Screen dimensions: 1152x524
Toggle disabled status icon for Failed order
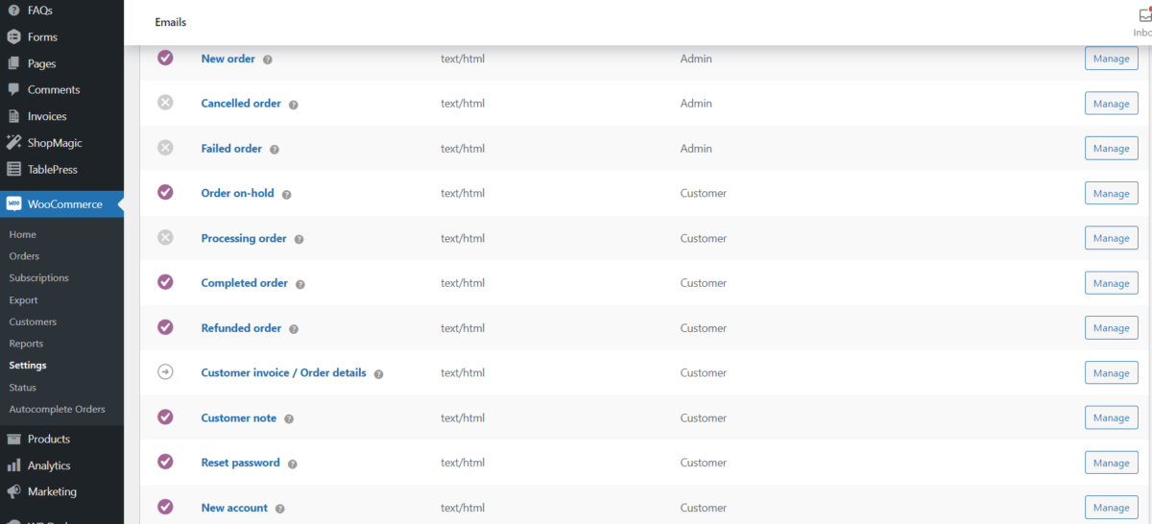point(165,148)
